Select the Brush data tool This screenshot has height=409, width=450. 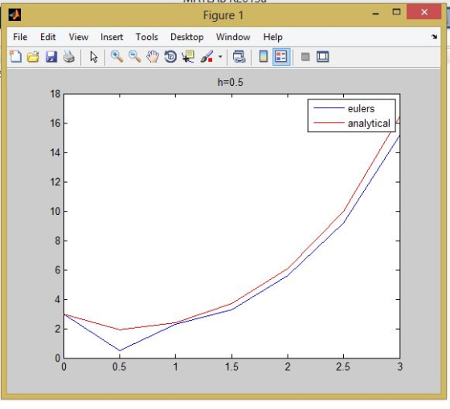207,57
